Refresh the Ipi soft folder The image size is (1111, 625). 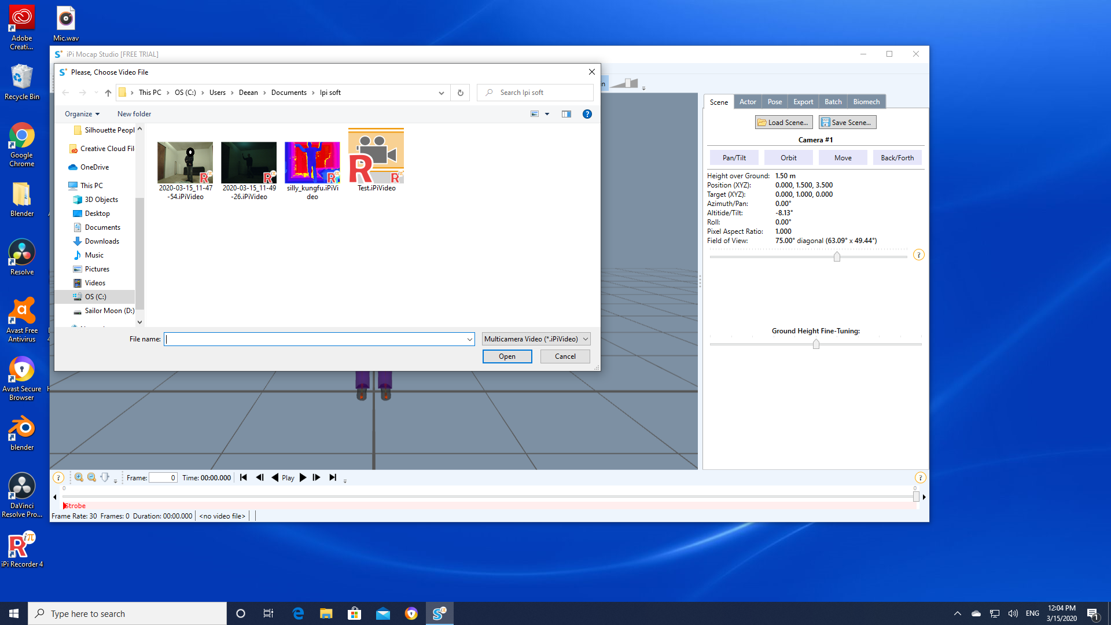click(461, 93)
